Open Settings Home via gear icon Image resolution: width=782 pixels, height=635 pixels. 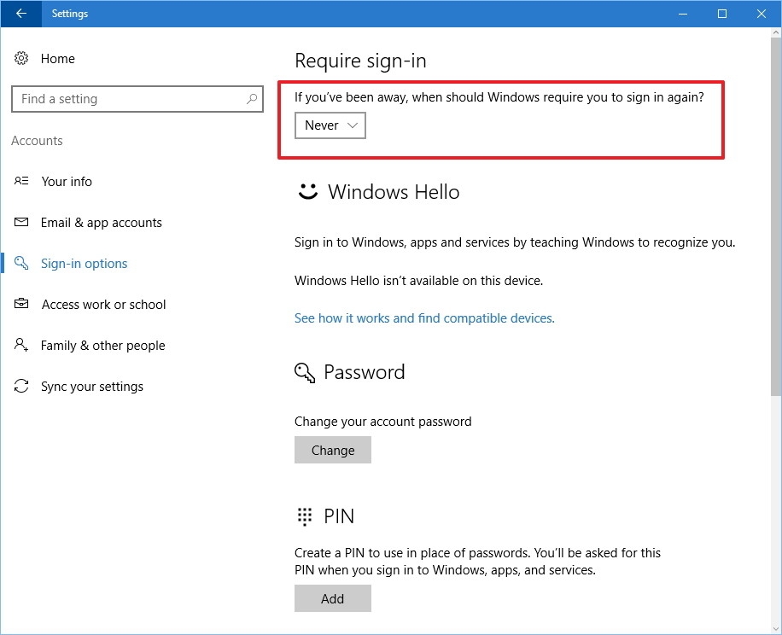(20, 58)
